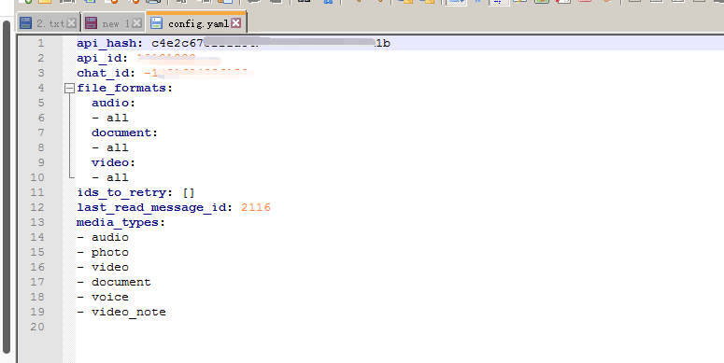Click the blue saved-disk icon on the 2.txt tab
724x363 pixels.
(26, 23)
